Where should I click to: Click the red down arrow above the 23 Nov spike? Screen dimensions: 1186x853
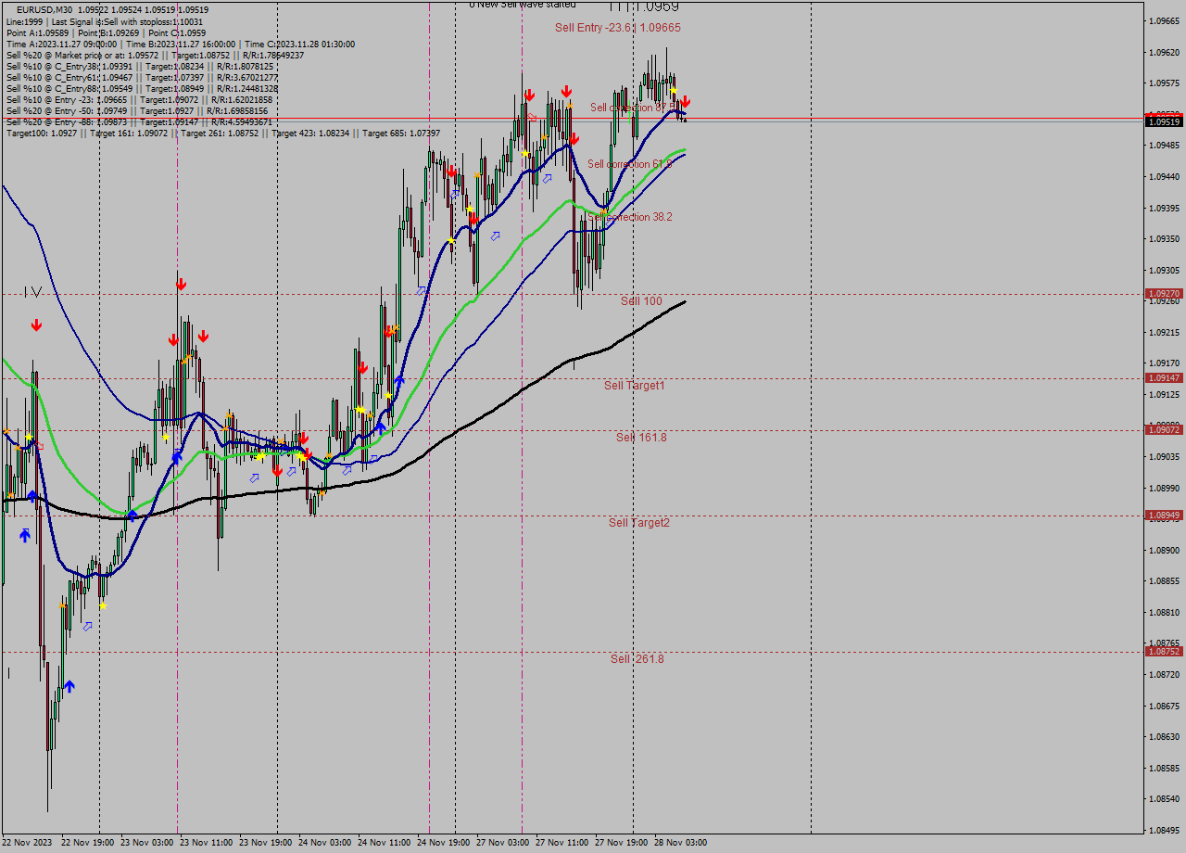pyautogui.click(x=180, y=283)
